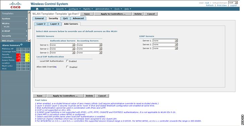Open red critical Security alarm count

click(x=18, y=55)
